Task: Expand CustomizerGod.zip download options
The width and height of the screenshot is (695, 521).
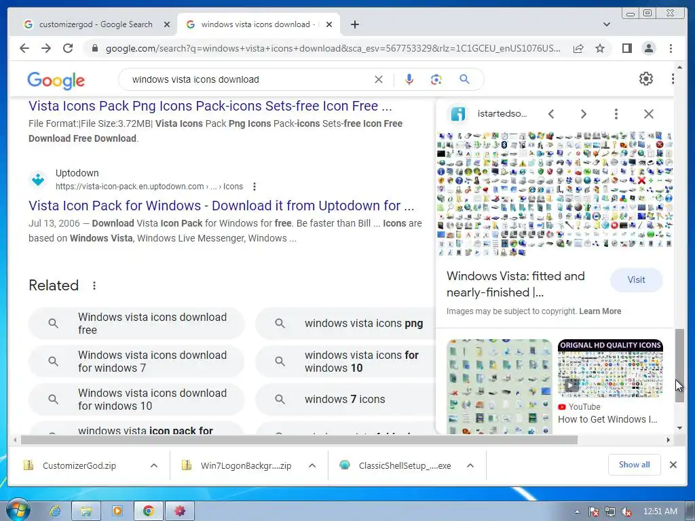Action: (x=154, y=465)
